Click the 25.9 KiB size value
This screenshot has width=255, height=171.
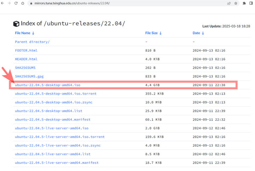coord(153,111)
